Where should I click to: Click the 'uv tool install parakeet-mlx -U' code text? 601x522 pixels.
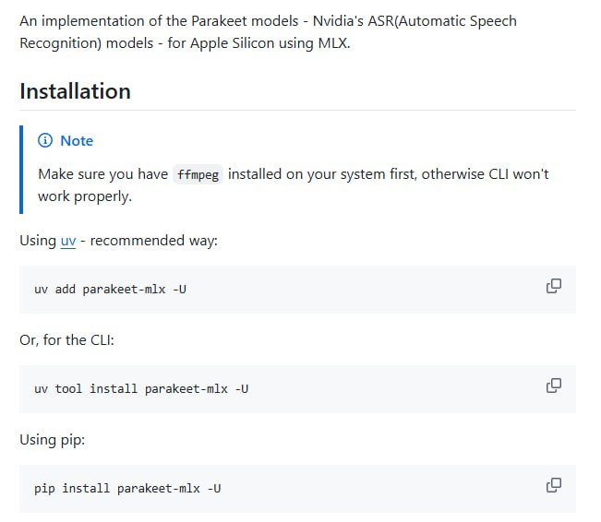(x=141, y=388)
